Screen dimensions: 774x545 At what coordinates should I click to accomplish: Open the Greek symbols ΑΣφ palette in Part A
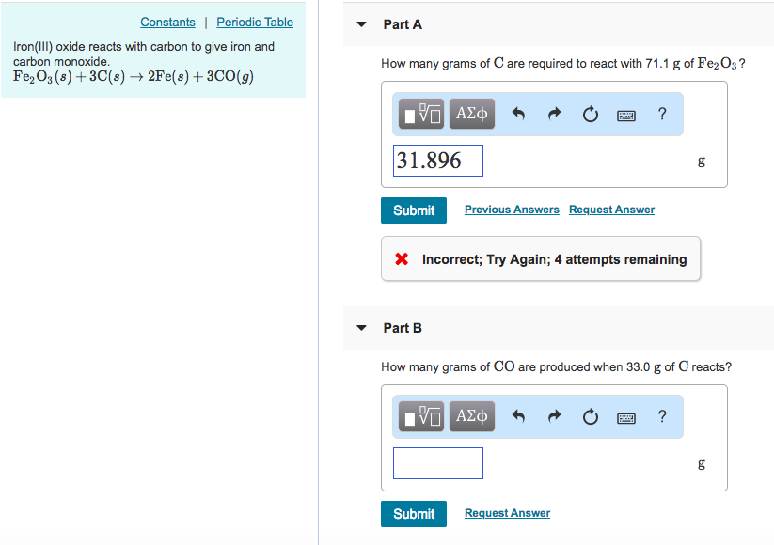471,114
